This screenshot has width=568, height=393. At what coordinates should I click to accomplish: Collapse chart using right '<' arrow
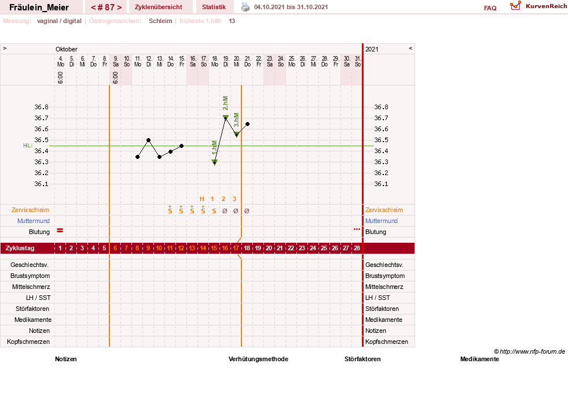(x=411, y=48)
